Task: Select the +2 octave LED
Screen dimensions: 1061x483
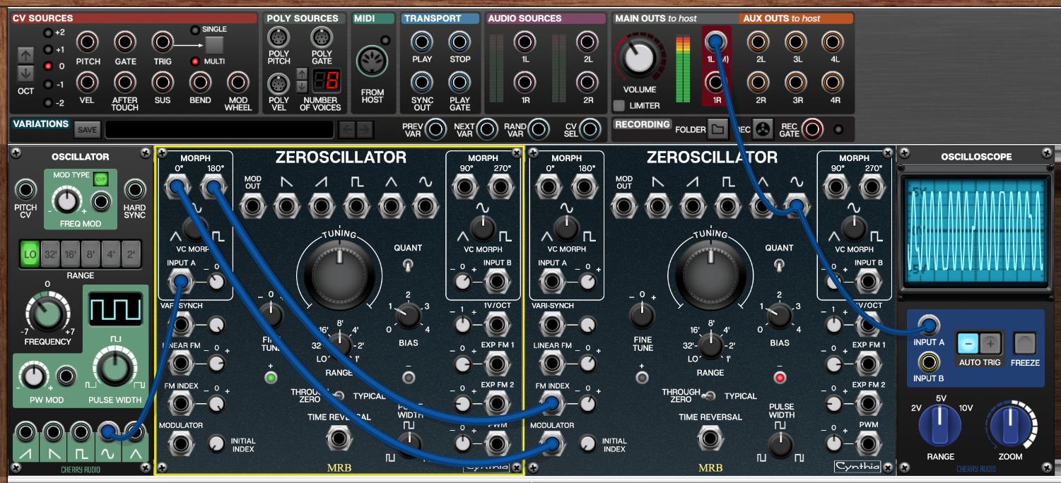Action: [47, 33]
